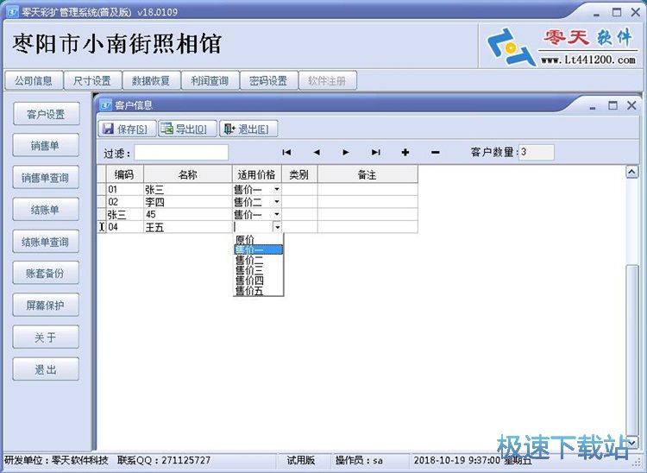Click the filter (过滤) input field
This screenshot has height=473, width=647.
coord(181,153)
